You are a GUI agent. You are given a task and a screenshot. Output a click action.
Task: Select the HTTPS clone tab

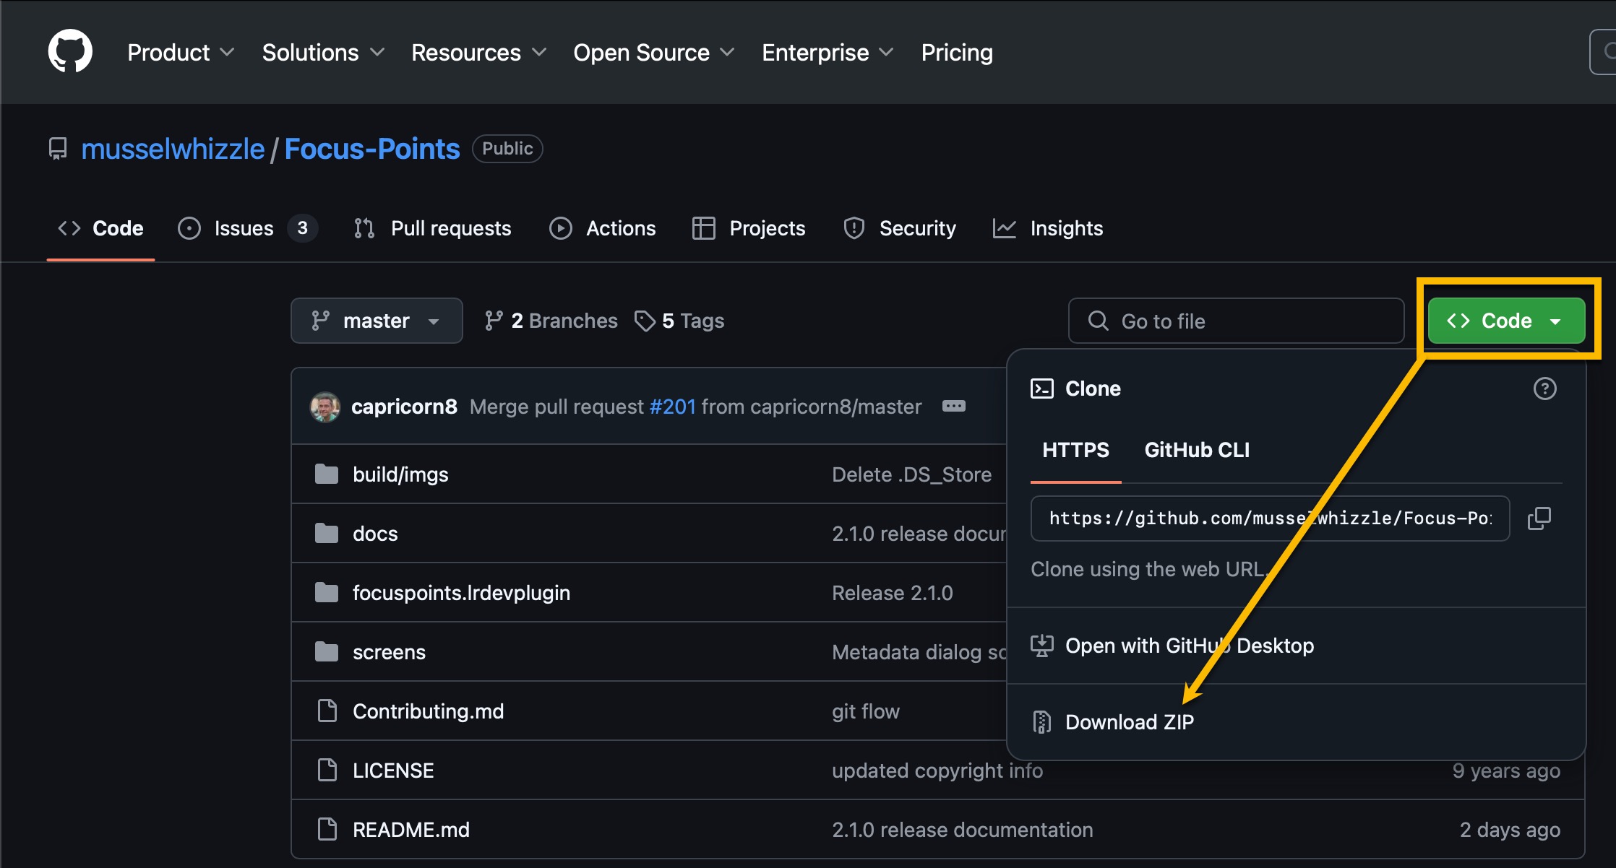click(x=1075, y=451)
